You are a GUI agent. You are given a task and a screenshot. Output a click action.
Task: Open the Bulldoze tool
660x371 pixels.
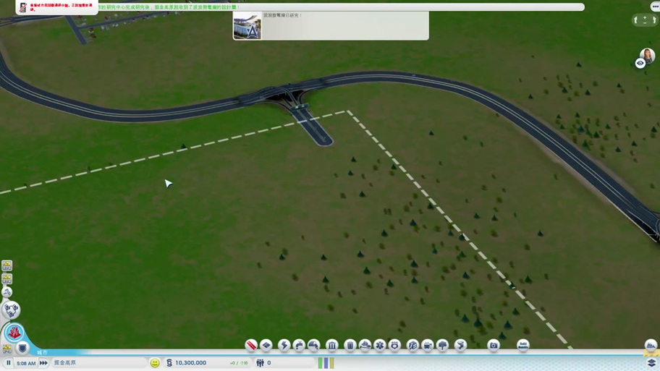651,346
